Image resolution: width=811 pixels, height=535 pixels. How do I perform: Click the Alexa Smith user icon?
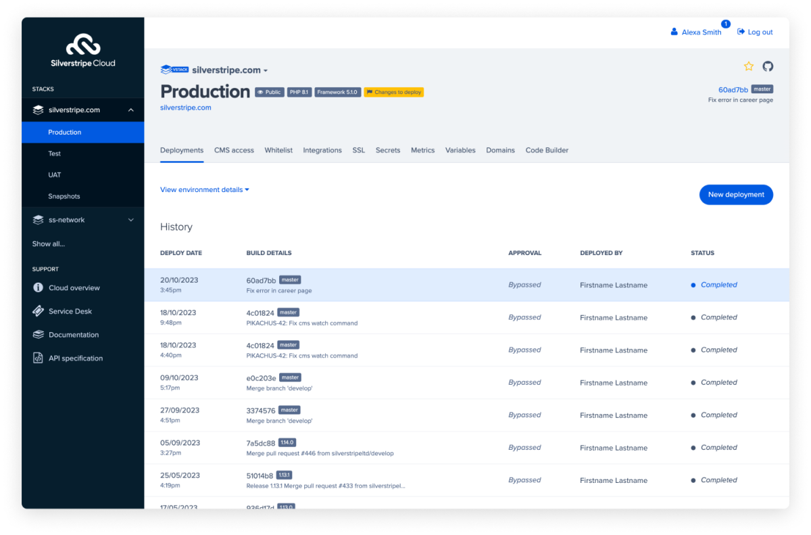[674, 32]
